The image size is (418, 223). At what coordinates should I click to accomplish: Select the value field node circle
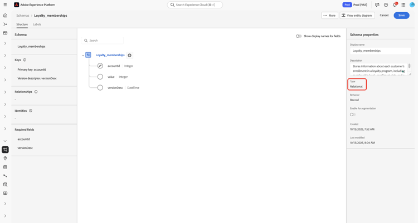(x=100, y=77)
